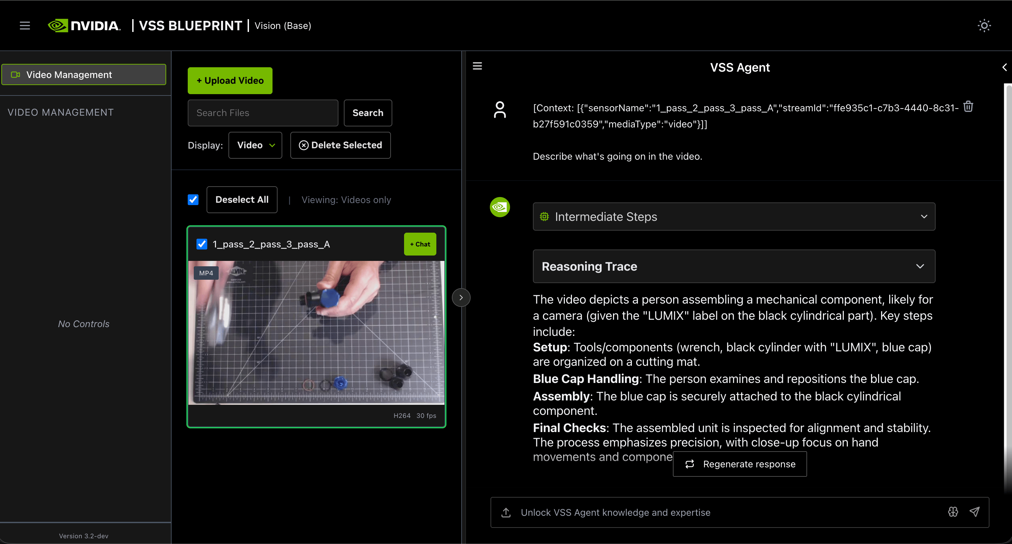Viewport: 1012px width, 544px height.
Task: Expand chat pane with round arrow button
Action: tap(461, 298)
